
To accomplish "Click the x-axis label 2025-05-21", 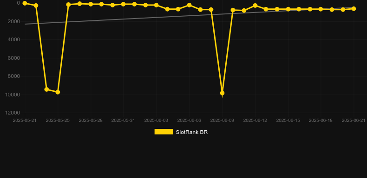I will pos(25,121).
